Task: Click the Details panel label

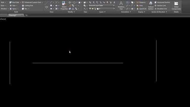Action: (176, 12)
